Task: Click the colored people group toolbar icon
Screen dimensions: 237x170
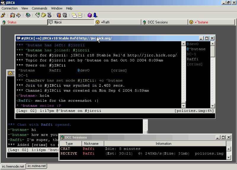Action: [59, 15]
